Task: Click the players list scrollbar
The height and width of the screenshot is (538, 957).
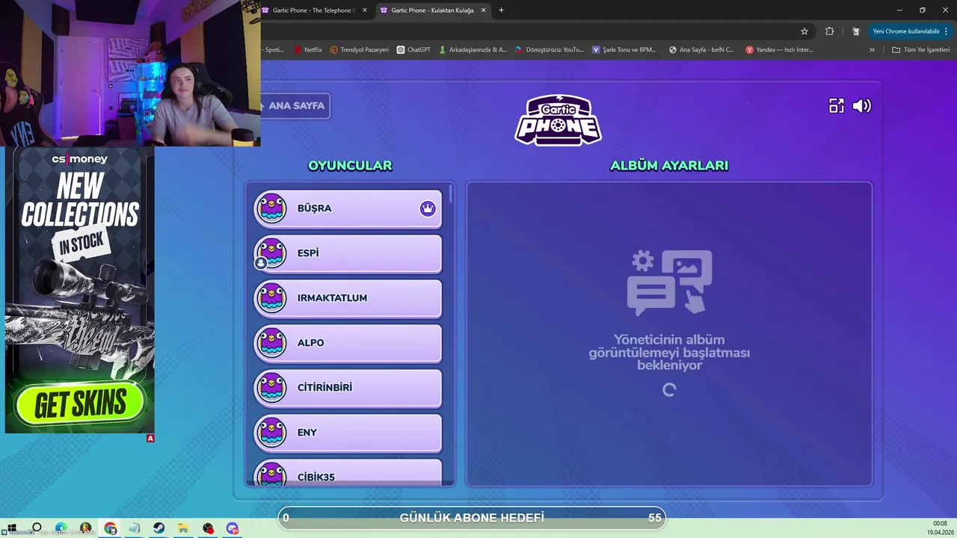Action: pos(451,194)
